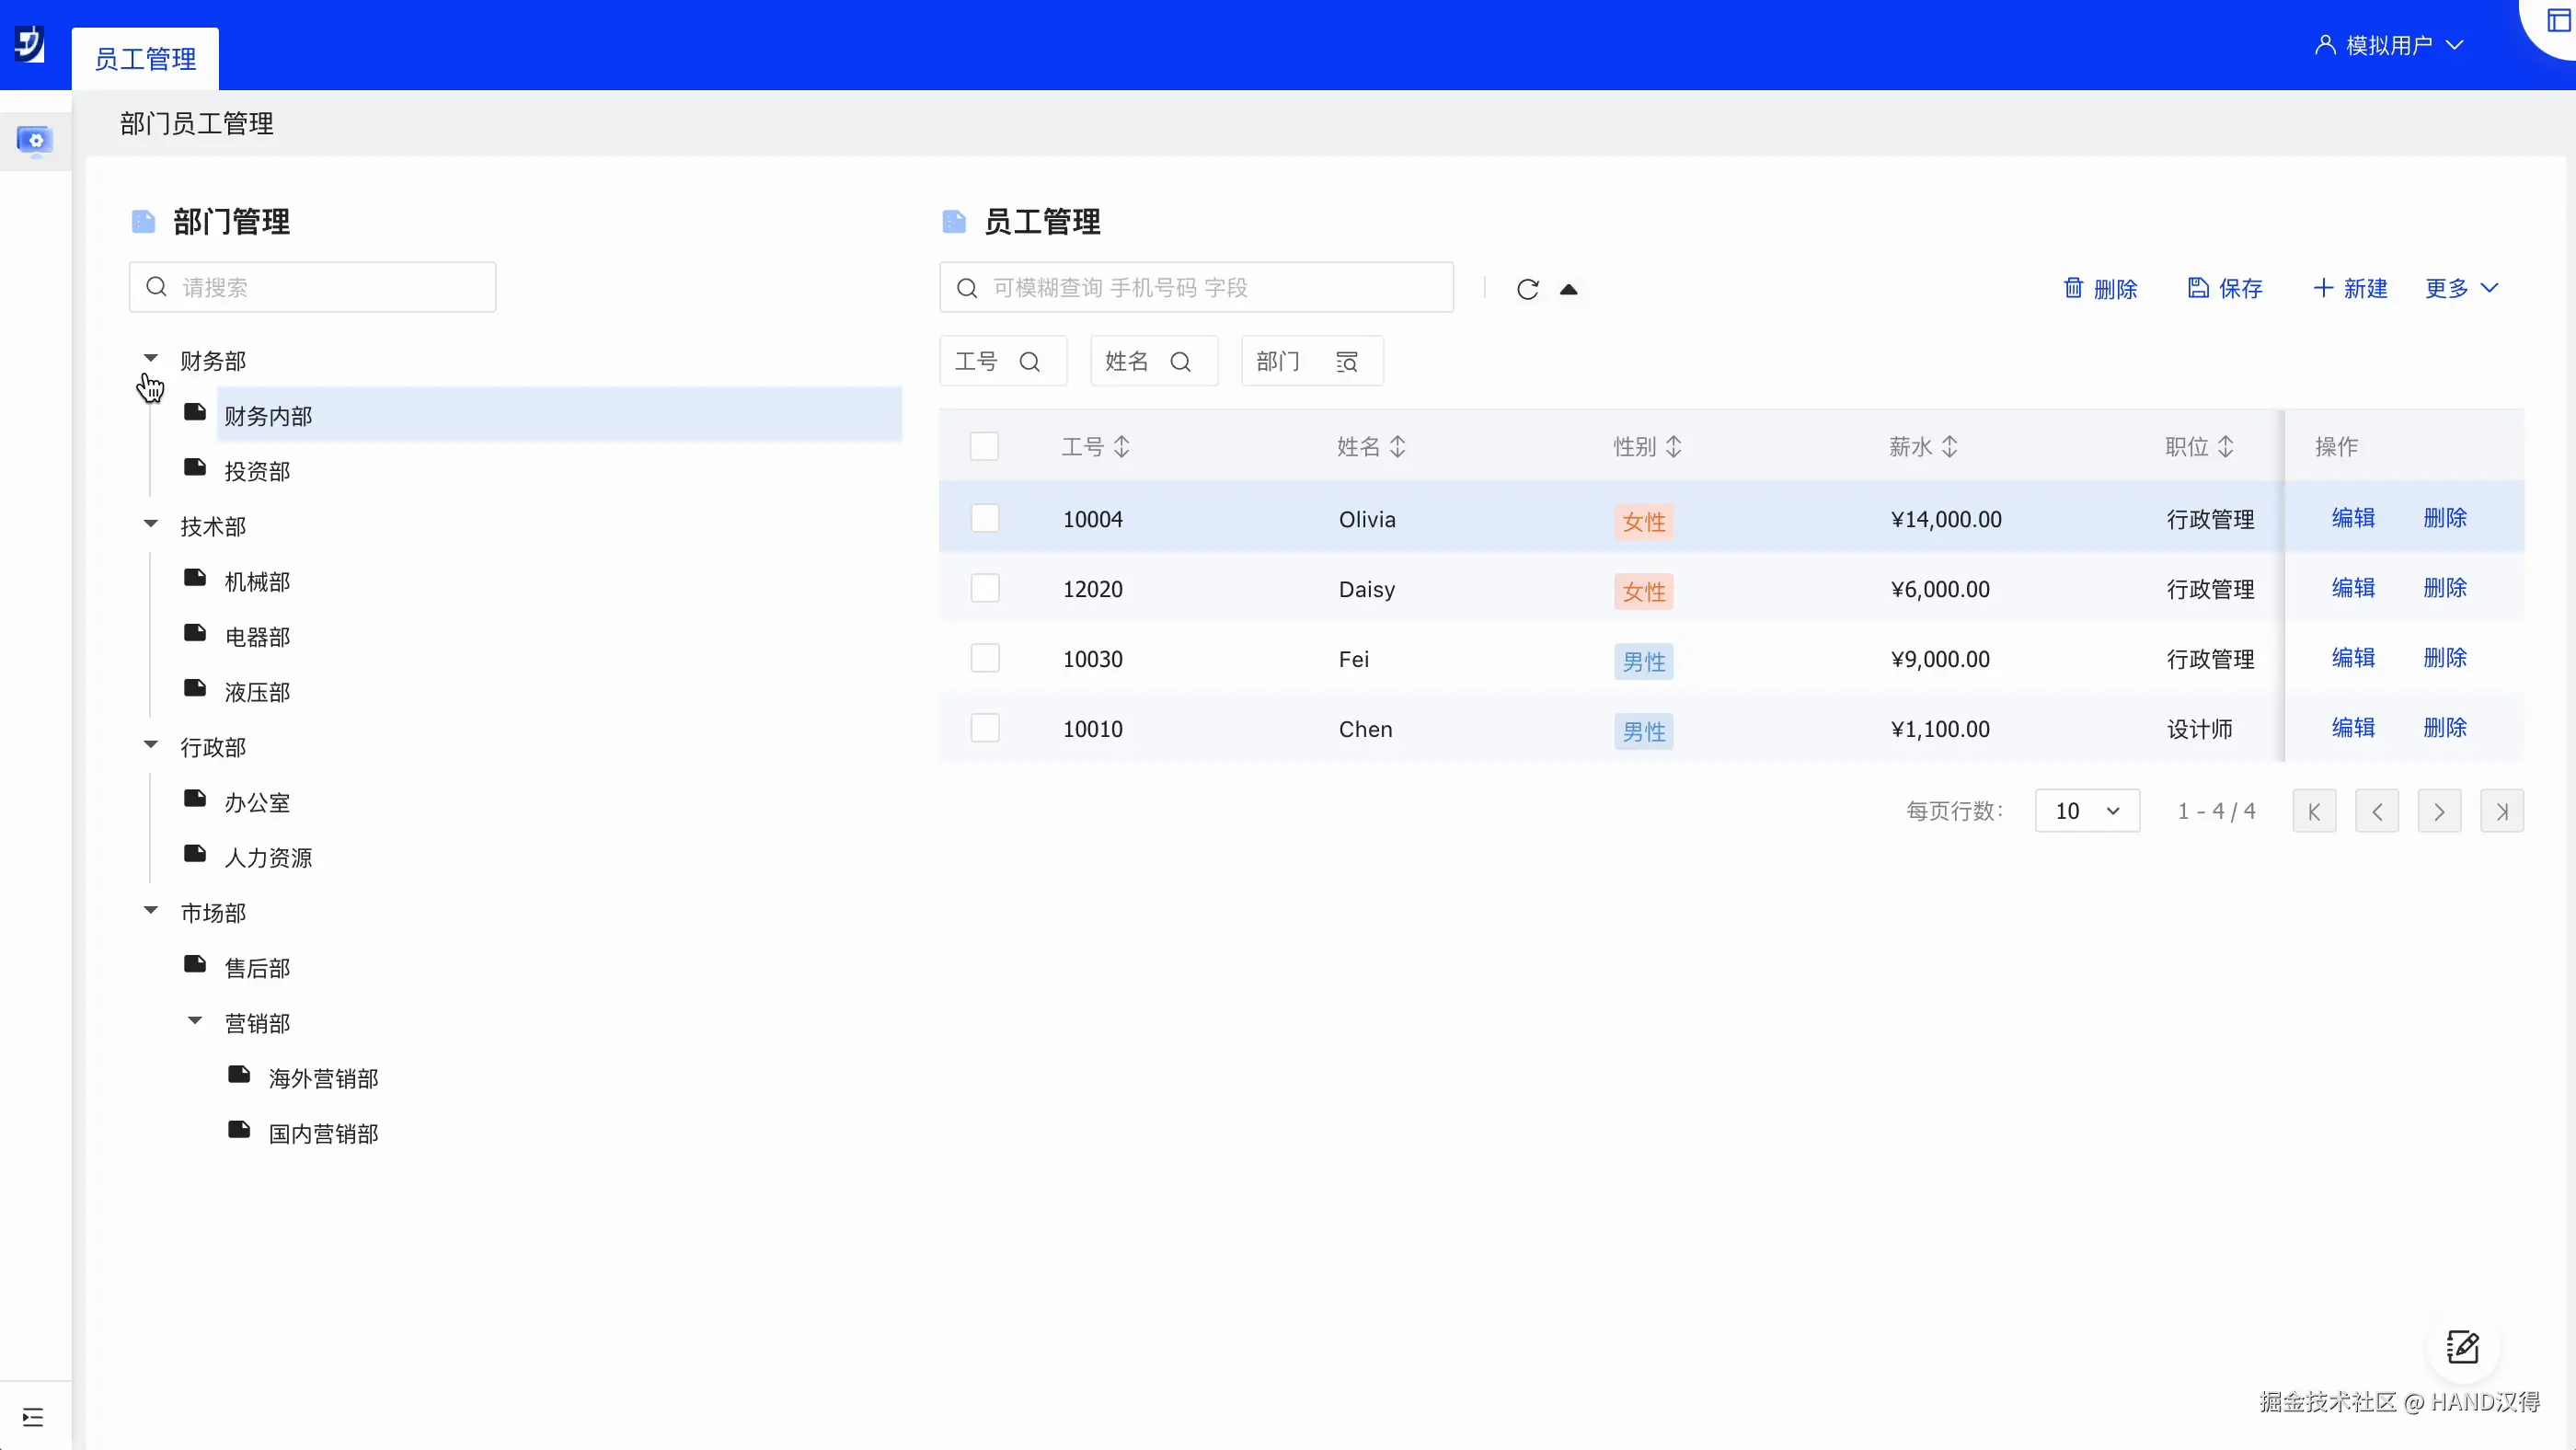Sort by 薪水 column sort icon
This screenshot has height=1450, width=2576.
(x=1950, y=447)
